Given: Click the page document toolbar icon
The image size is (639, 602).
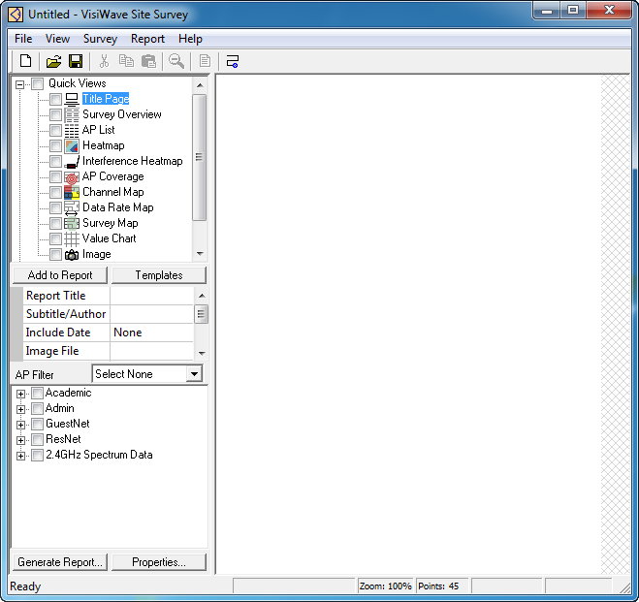Looking at the screenshot, I should [205, 61].
